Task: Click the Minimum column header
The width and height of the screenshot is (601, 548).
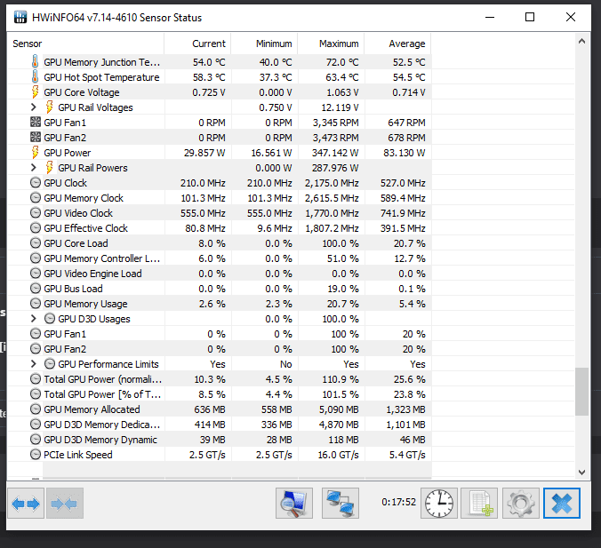Action: (264, 44)
